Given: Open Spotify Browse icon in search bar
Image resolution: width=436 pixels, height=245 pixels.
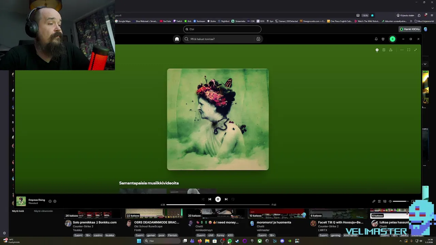Looking at the screenshot, I should click(258, 39).
